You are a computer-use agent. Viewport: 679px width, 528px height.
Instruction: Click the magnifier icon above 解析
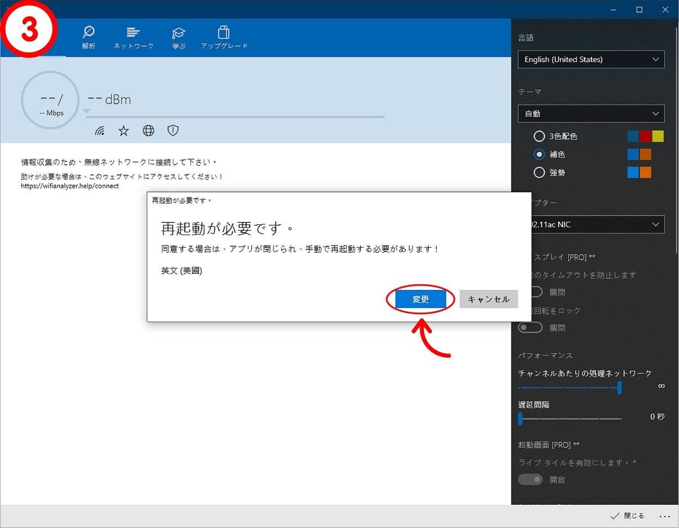pos(89,32)
